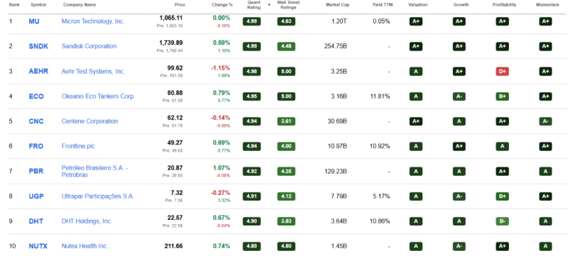
Task: Open the SNDK ticker symbol link
Action: pos(38,46)
